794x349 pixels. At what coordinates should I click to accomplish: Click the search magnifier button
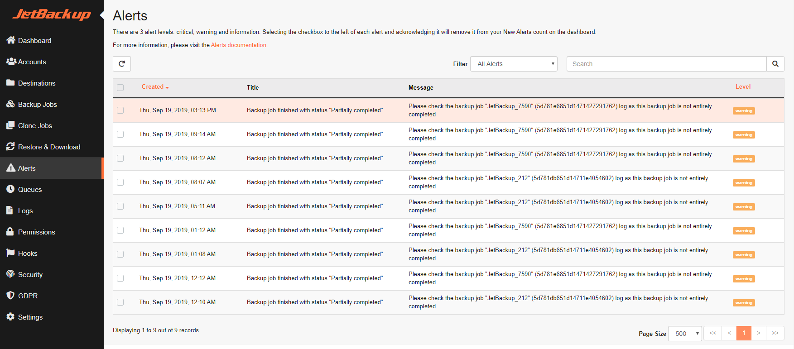pyautogui.click(x=775, y=64)
